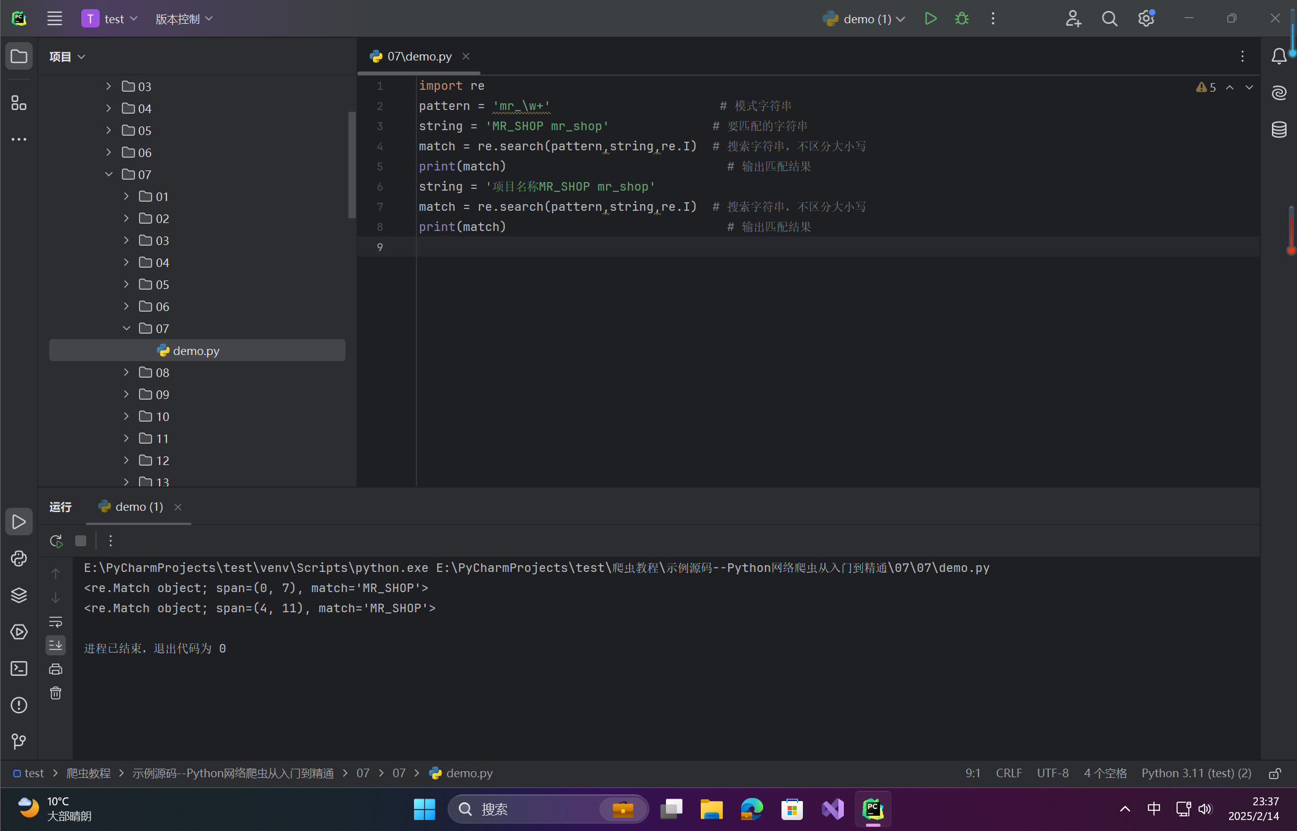This screenshot has height=831, width=1297.
Task: Click 爬虫教程 breadcrumb
Action: [88, 774]
